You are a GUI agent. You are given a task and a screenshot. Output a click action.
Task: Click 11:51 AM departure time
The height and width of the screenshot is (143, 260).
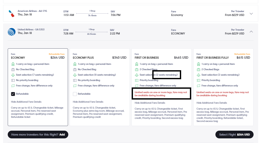point(69,15)
